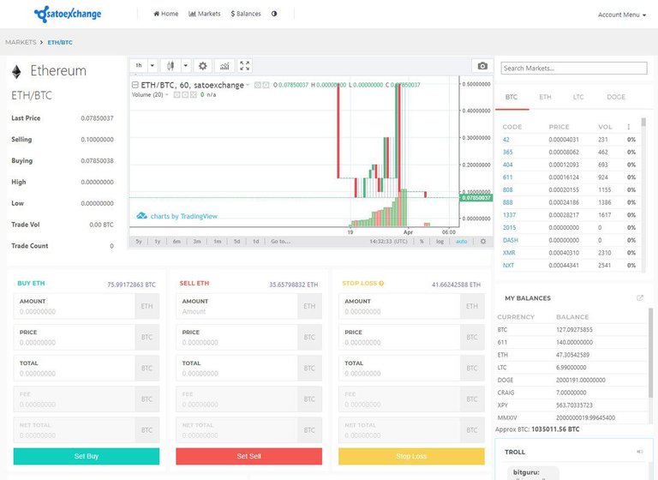Viewport: 658px width, 480px height.
Task: Click the MARKETS breadcrumb link
Action: (21, 42)
